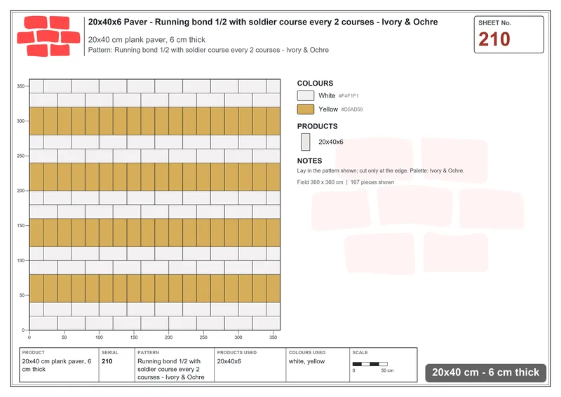Click the note 'Lay in the pattern shown'
Image resolution: width=561 pixels, height=397 pixels.
[380, 170]
